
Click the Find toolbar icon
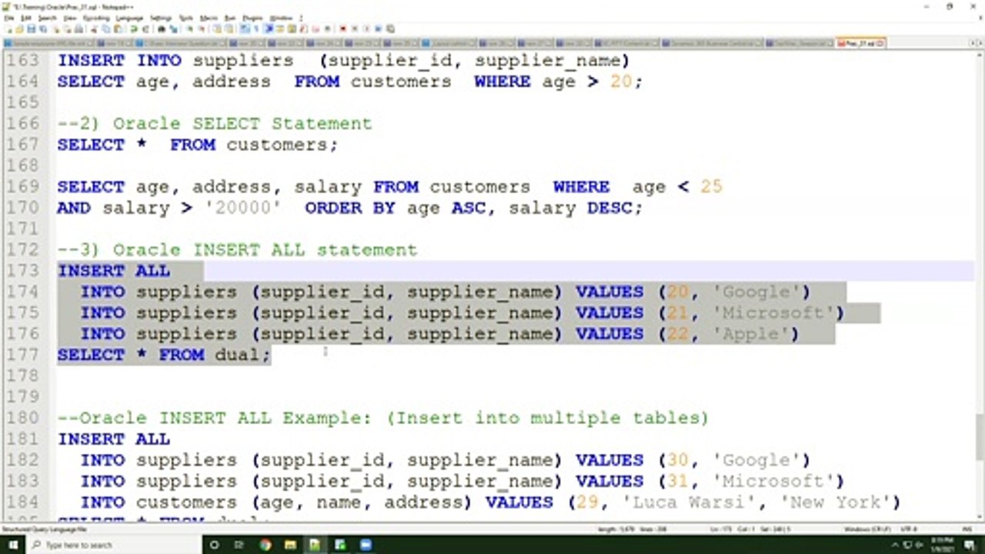[162, 28]
